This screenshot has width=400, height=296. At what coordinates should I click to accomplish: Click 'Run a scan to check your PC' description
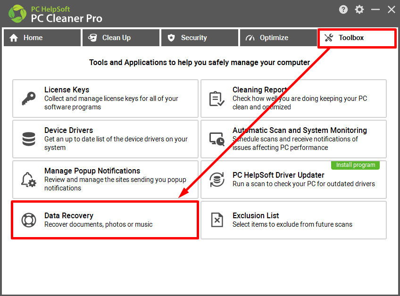[x=304, y=184]
